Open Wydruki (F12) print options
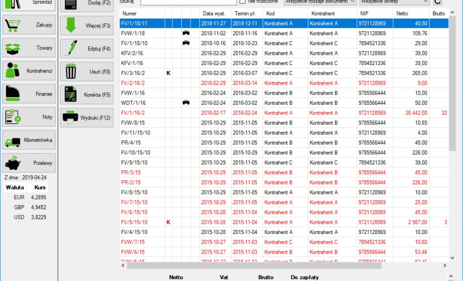Viewport: 463px width, 281px height. coord(87,118)
